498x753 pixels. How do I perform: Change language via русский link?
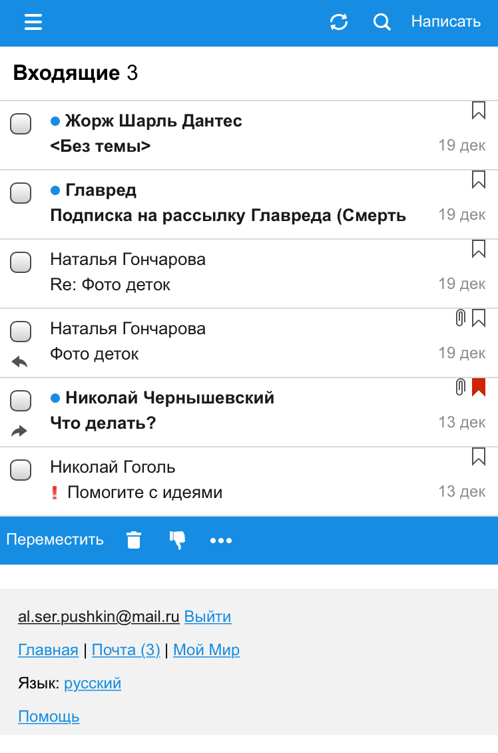(x=93, y=683)
